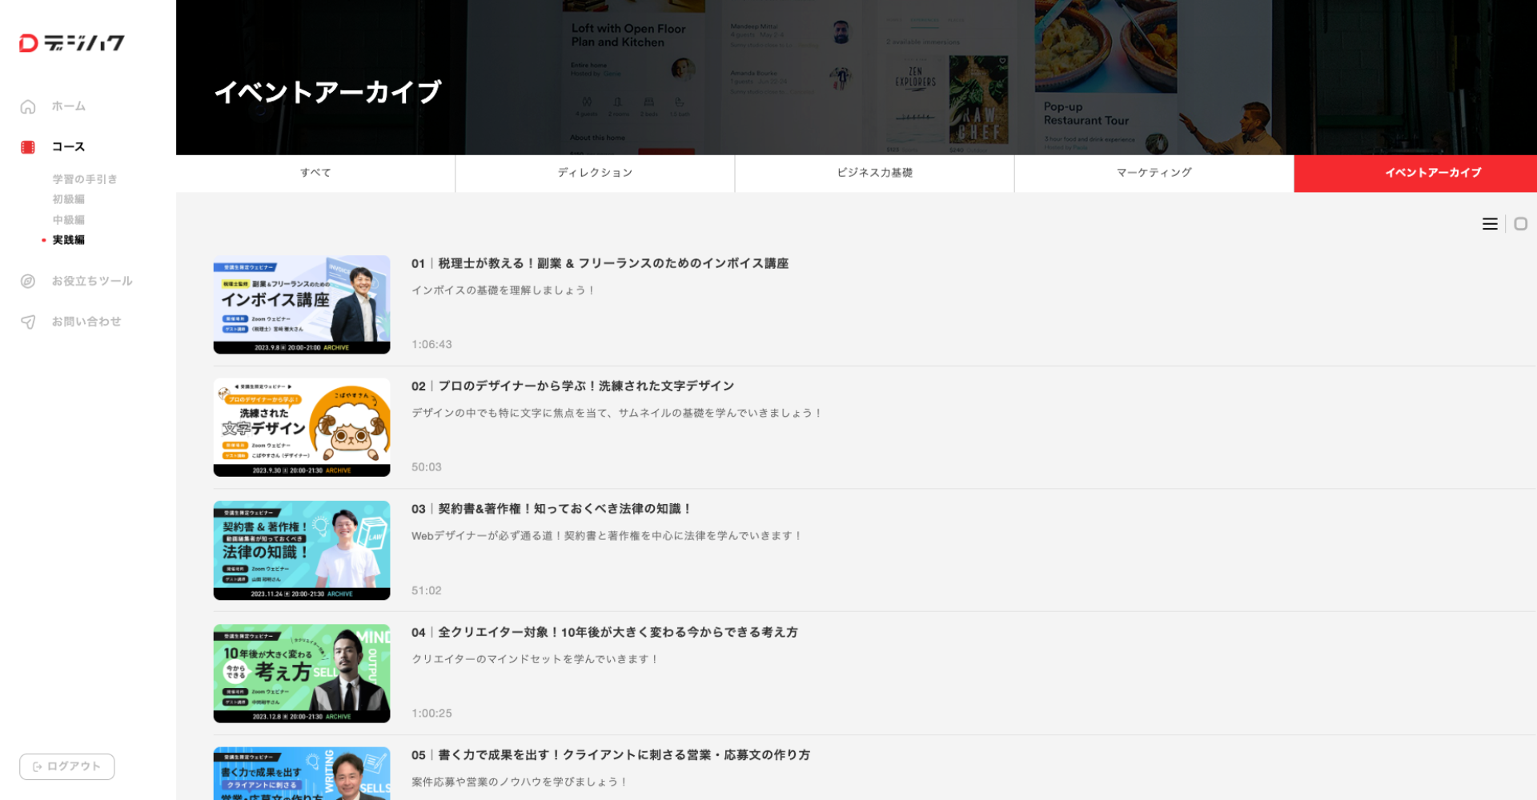Open 書く力で成果を出す thumbnail
This screenshot has width=1537, height=800.
[x=302, y=774]
